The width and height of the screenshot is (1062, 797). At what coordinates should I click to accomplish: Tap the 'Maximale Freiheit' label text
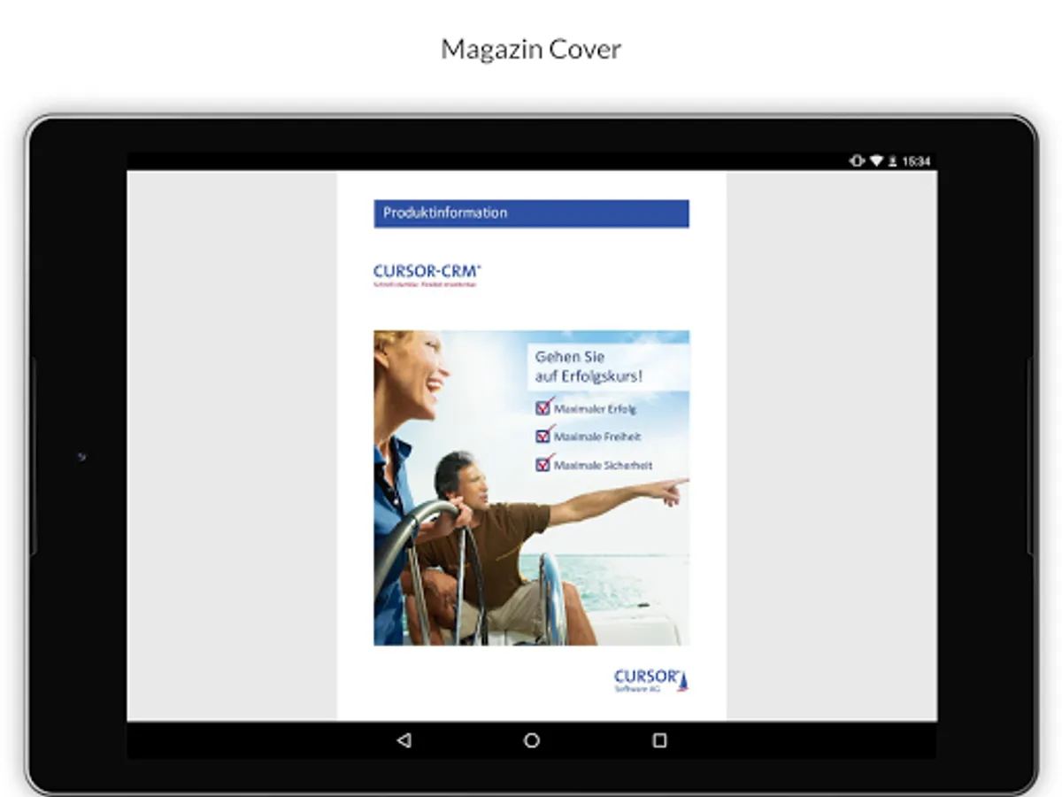(x=597, y=437)
